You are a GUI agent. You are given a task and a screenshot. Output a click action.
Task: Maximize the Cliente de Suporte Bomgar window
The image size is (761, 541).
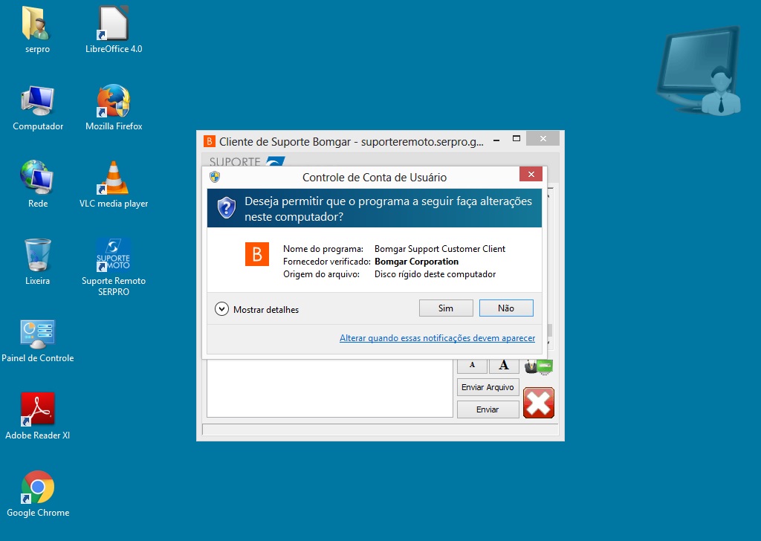pos(516,139)
